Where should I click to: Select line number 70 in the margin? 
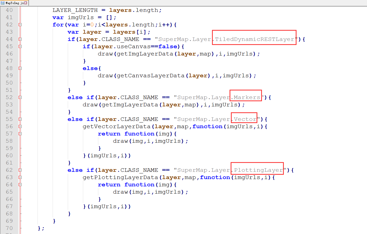(9, 228)
